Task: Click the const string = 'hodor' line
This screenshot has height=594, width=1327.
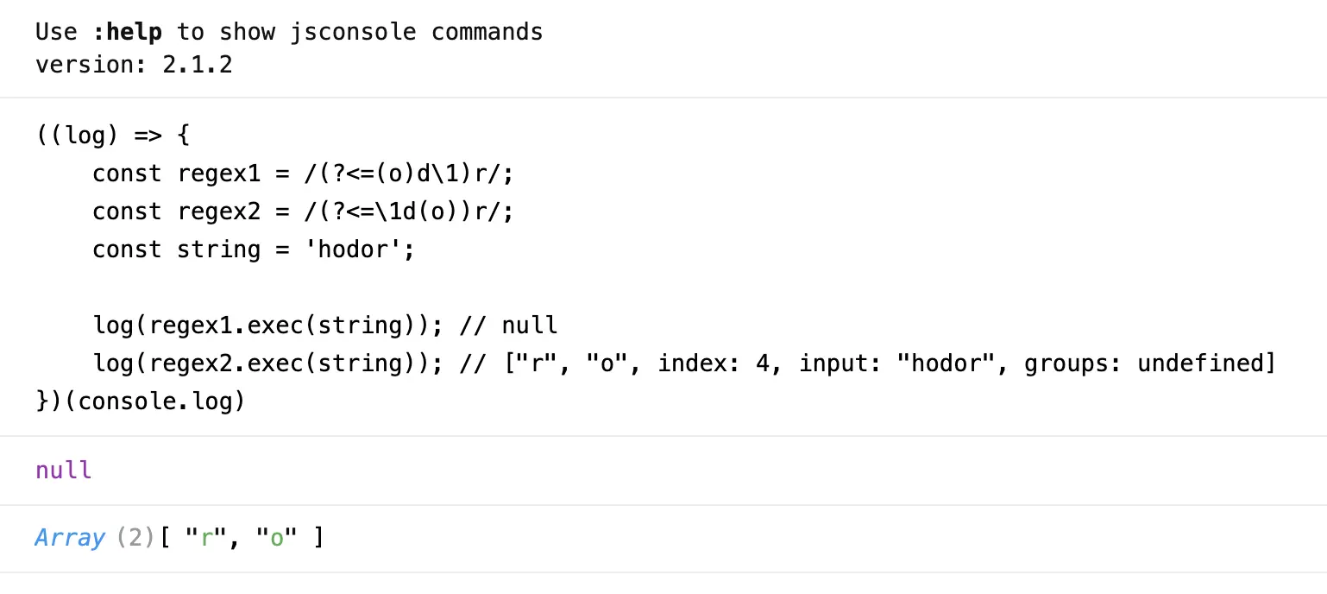Action: (254, 250)
